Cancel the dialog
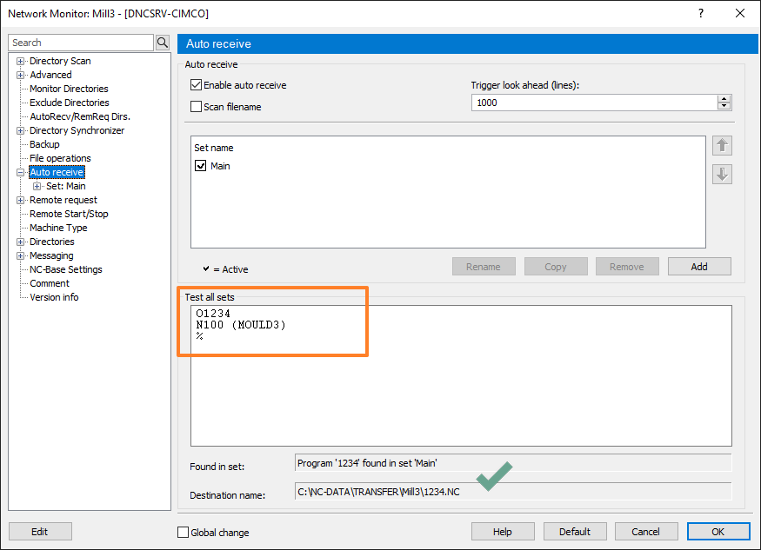Viewport: 761px width, 550px height. [645, 532]
